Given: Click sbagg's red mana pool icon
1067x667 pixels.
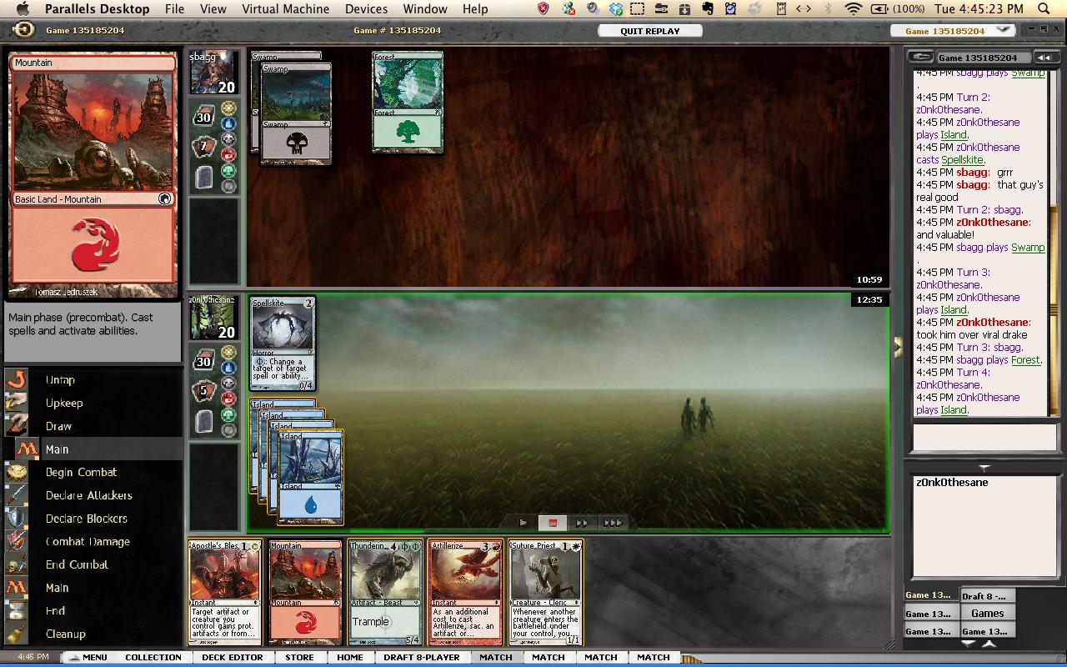Looking at the screenshot, I should (228, 155).
